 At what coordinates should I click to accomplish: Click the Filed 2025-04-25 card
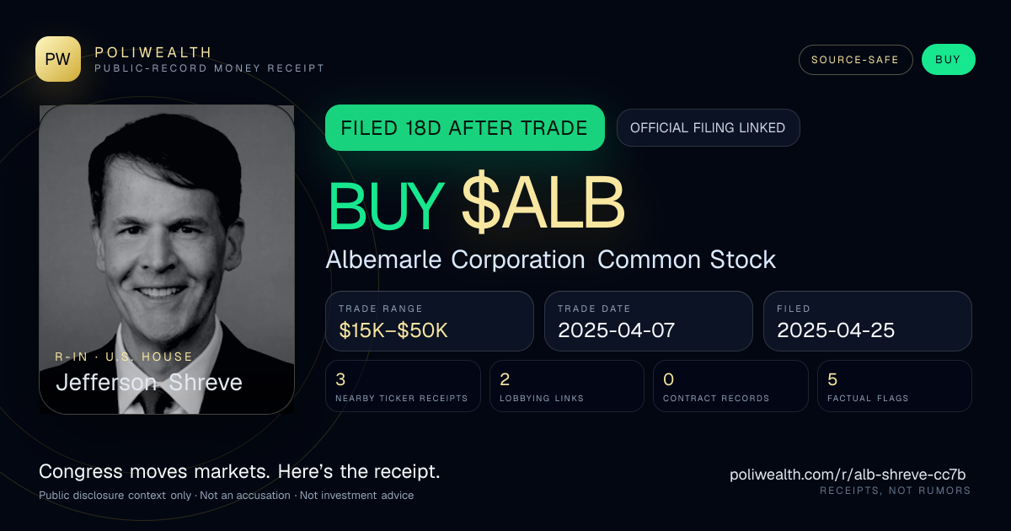867,321
